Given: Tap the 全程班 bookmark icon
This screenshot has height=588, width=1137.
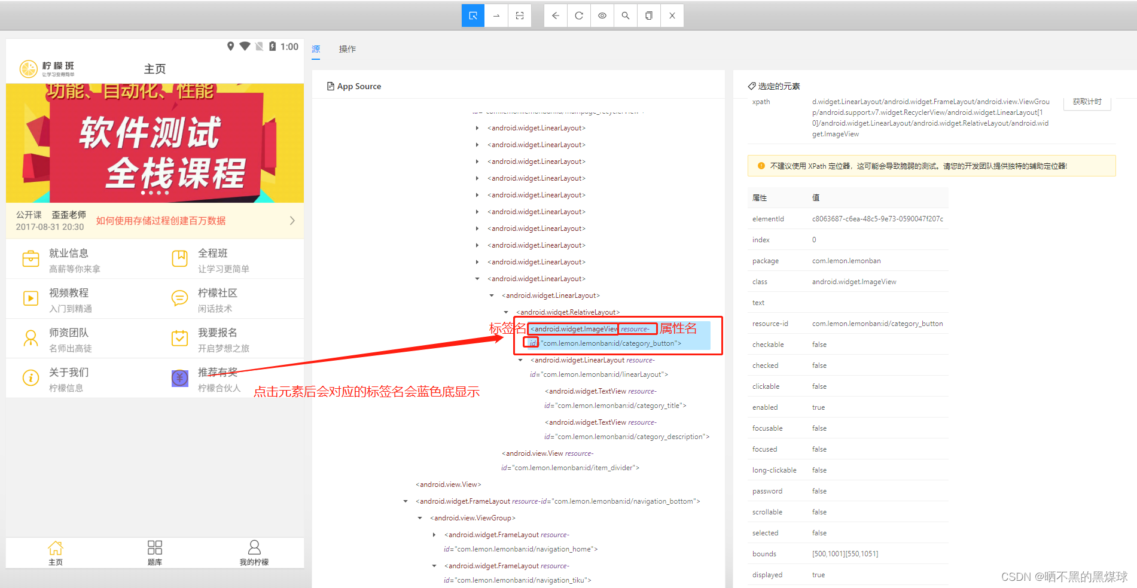Looking at the screenshot, I should coord(179,258).
